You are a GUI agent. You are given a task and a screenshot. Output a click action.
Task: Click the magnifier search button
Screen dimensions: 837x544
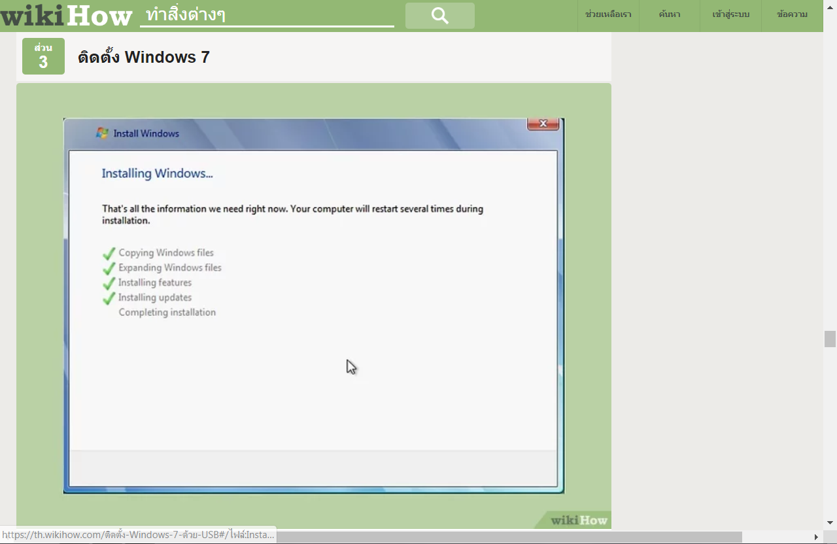click(440, 16)
